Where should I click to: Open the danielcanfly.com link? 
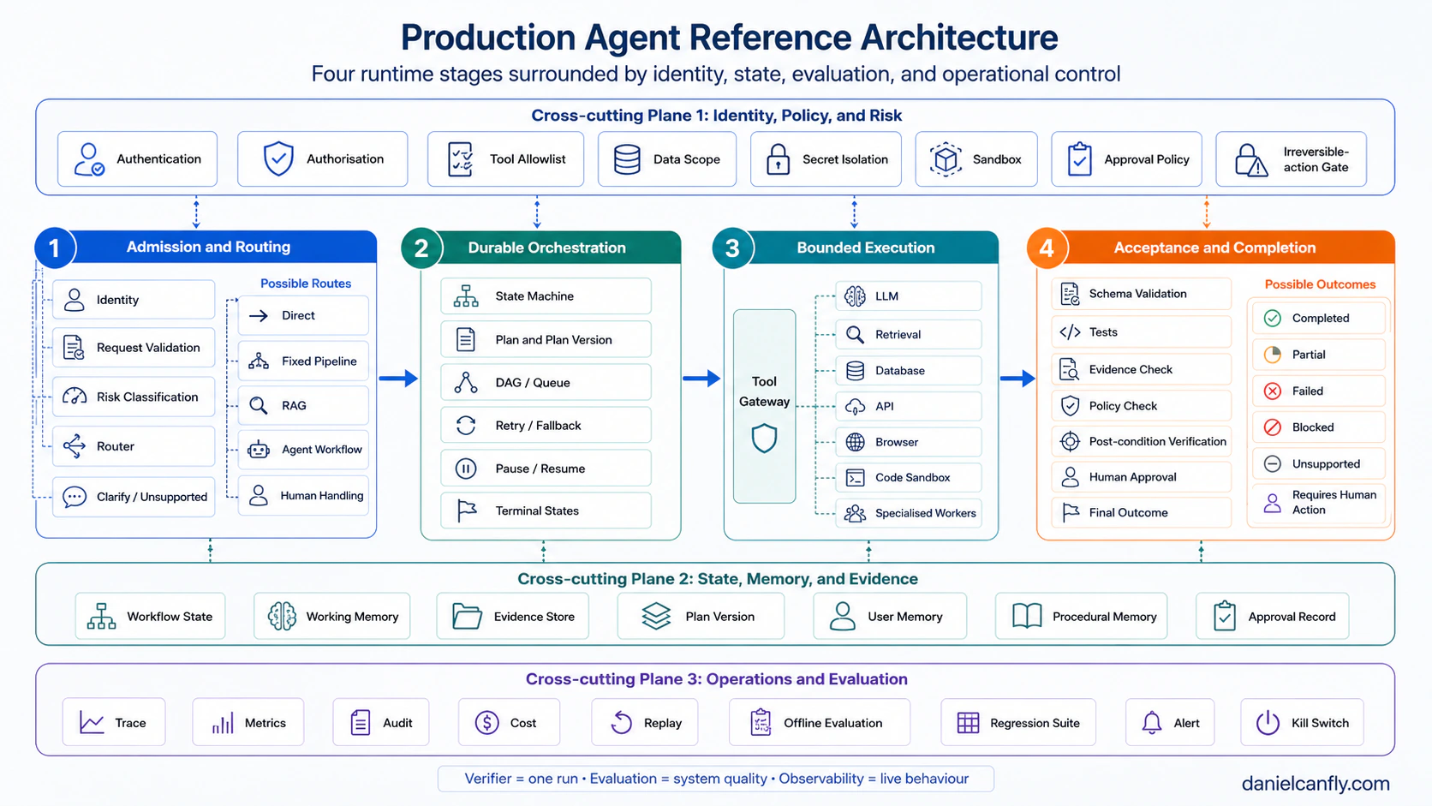[x=1316, y=783]
